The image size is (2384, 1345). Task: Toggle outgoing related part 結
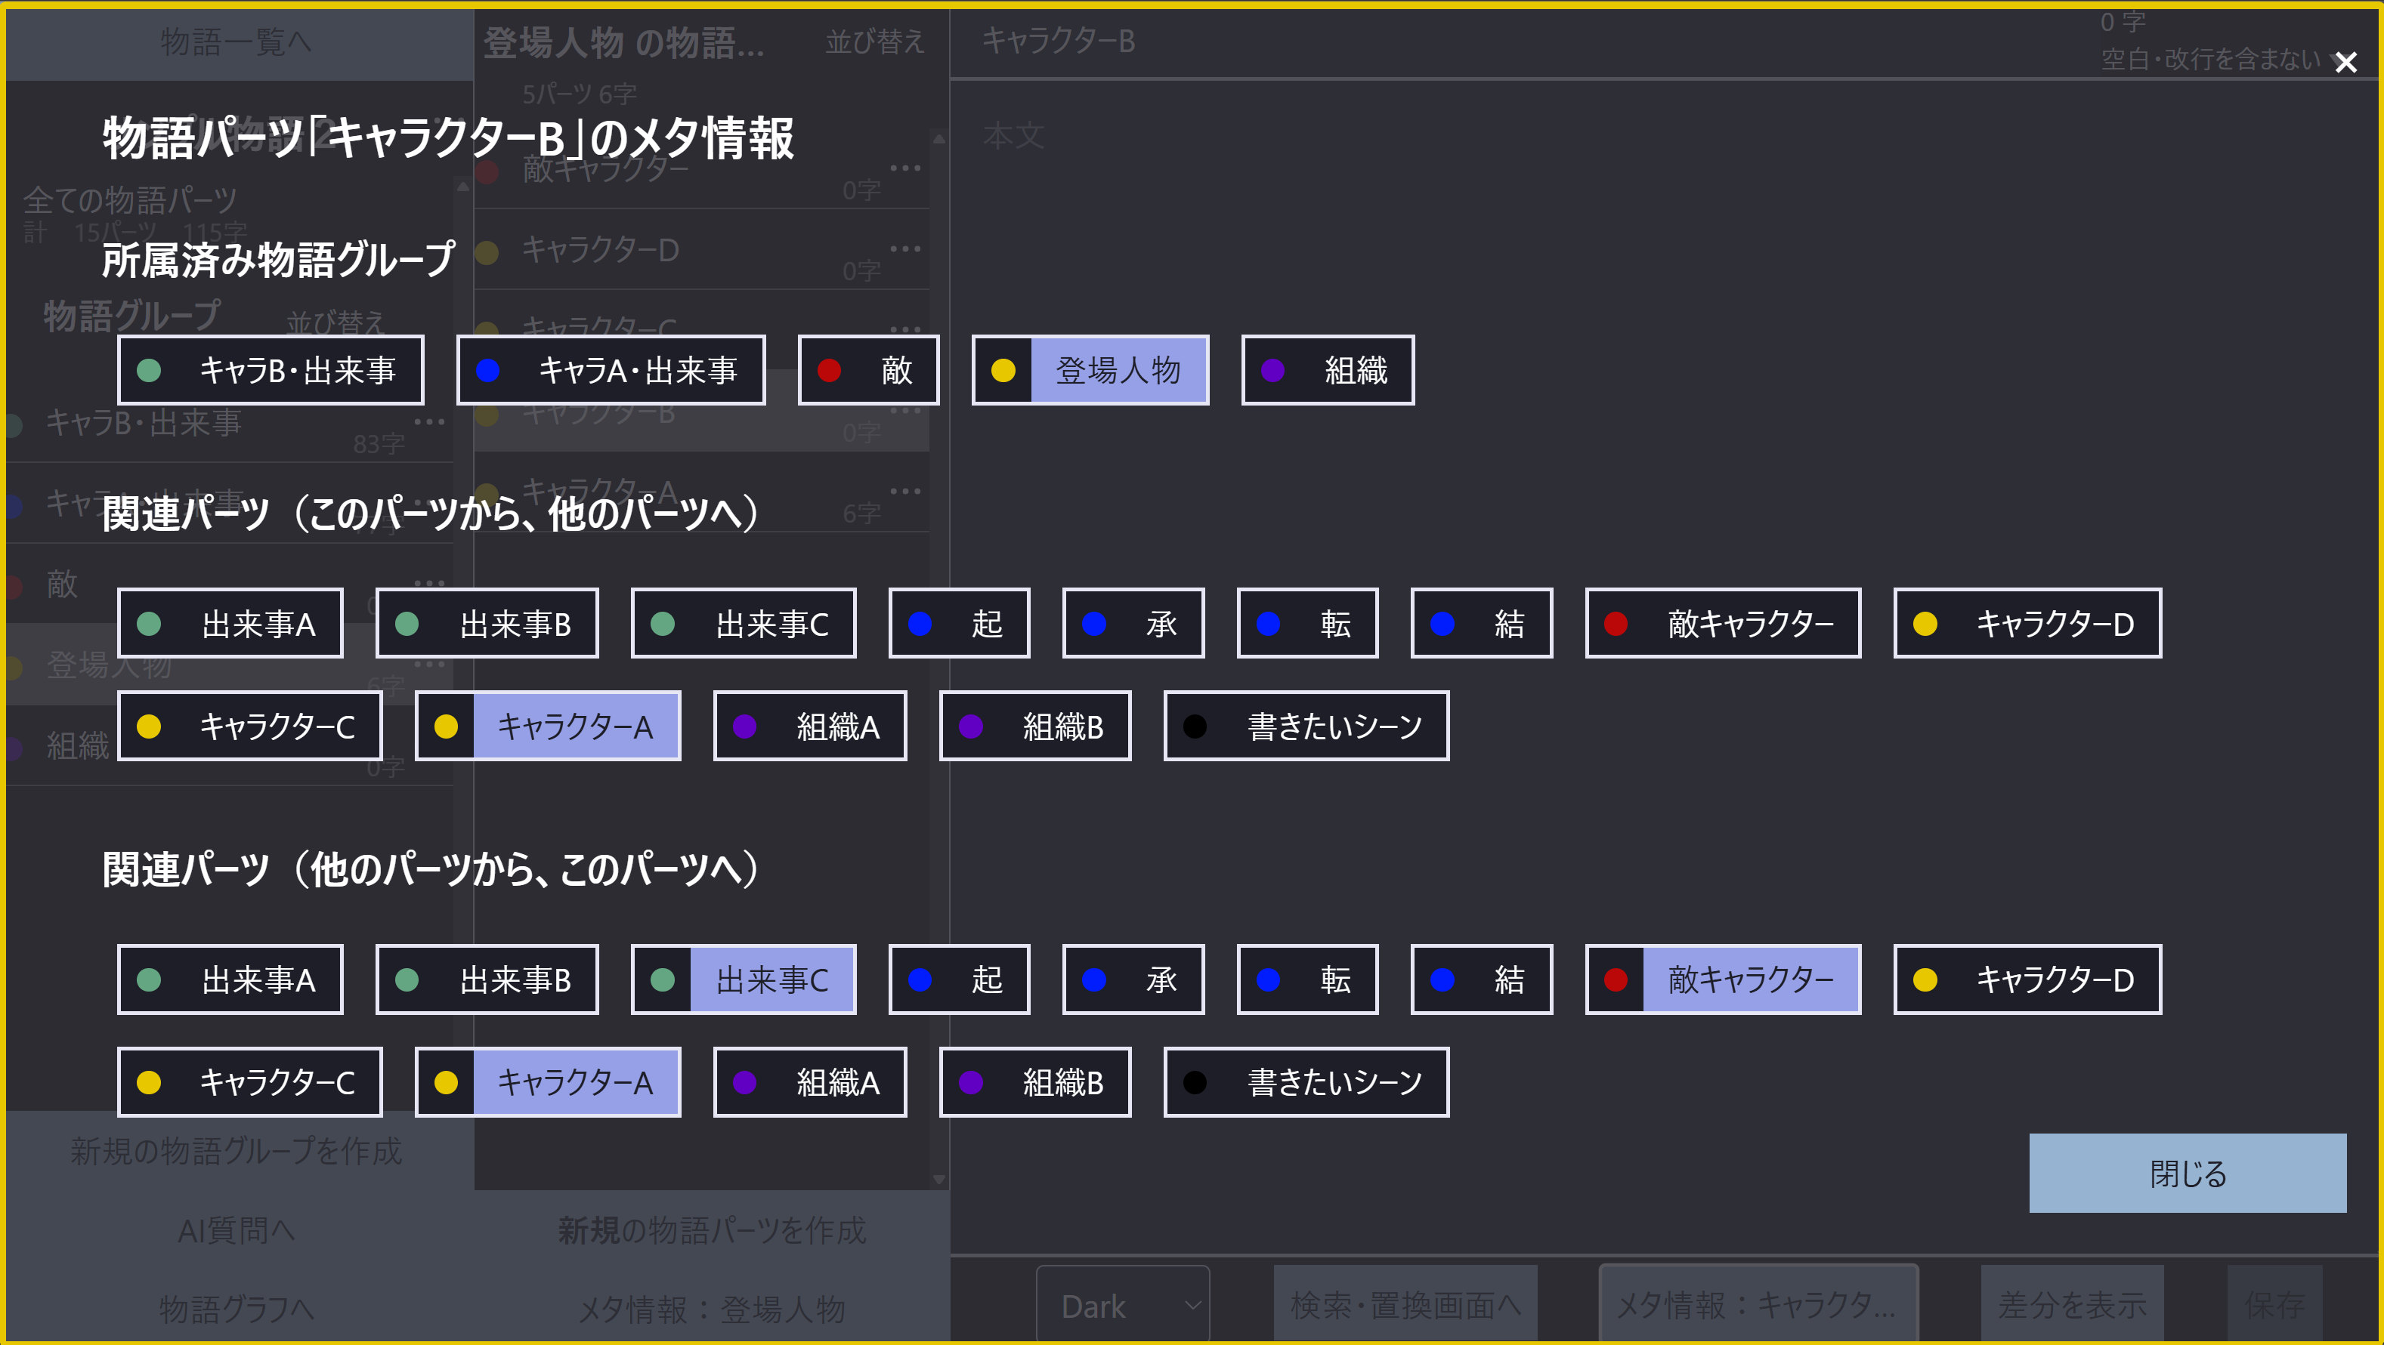[1481, 624]
